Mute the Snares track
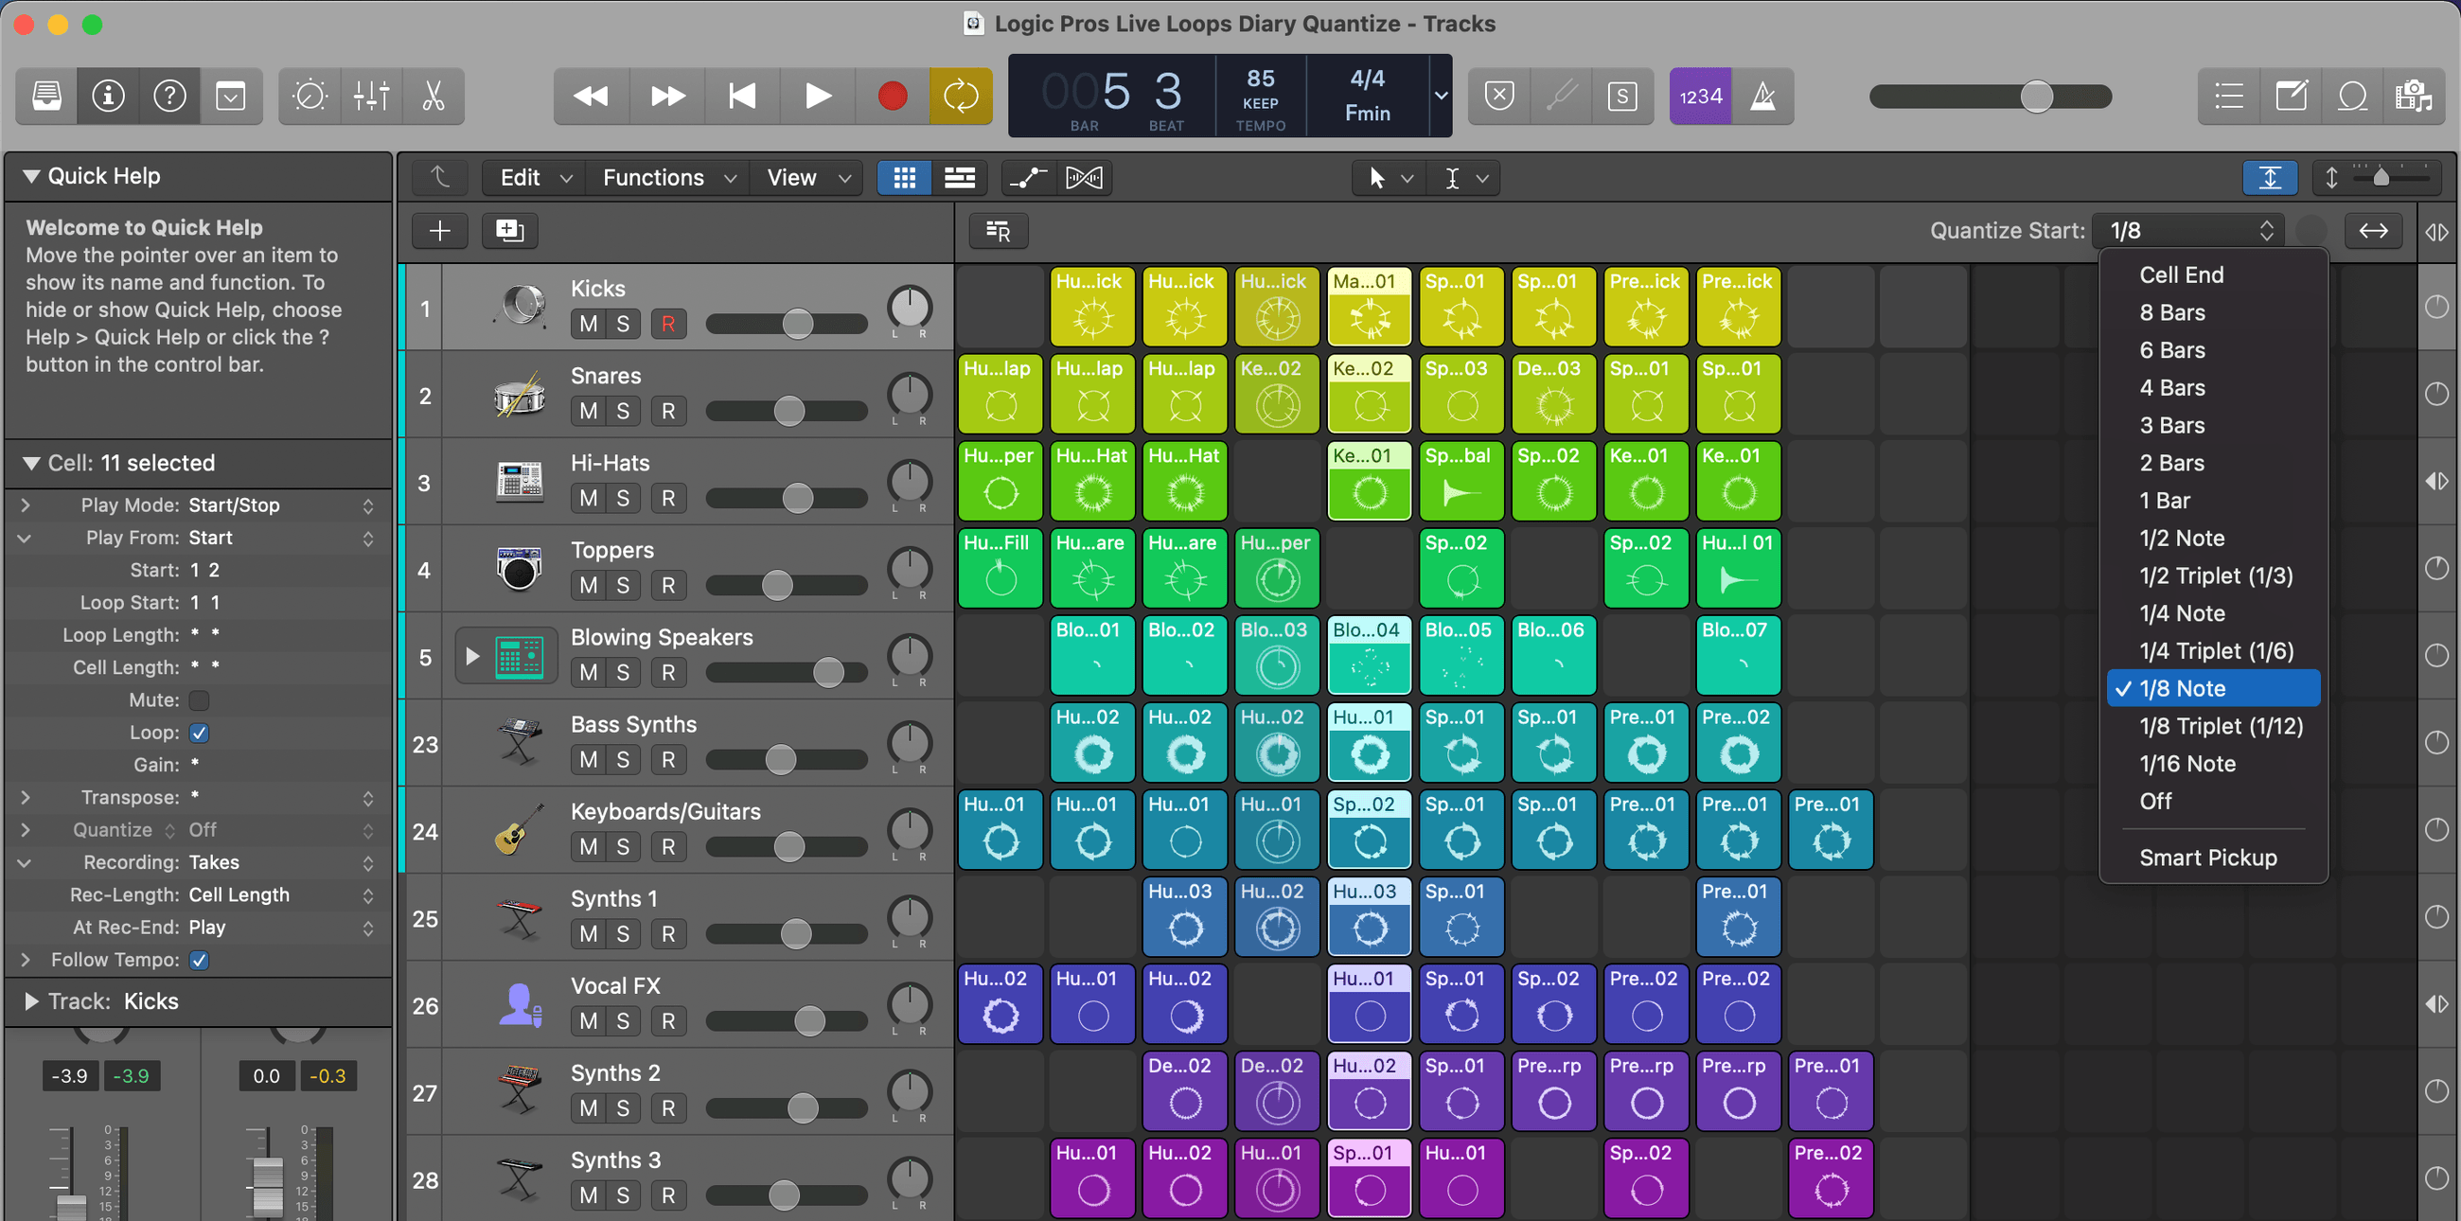Screen dimensions: 2461x1221 587,411
